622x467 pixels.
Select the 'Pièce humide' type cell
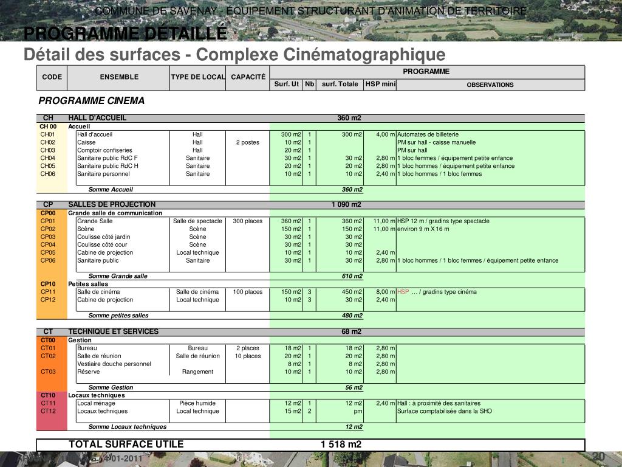(197, 404)
